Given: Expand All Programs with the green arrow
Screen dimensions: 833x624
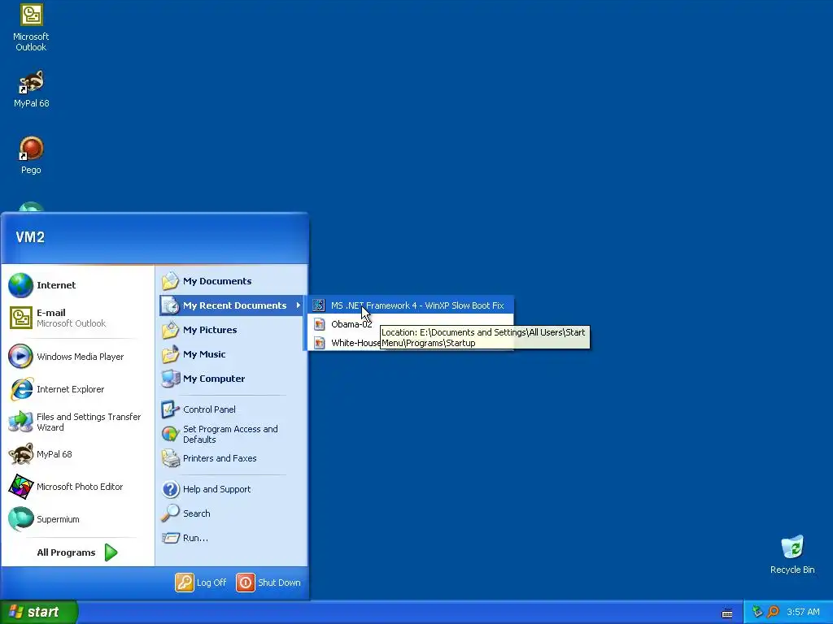Looking at the screenshot, I should click(111, 552).
